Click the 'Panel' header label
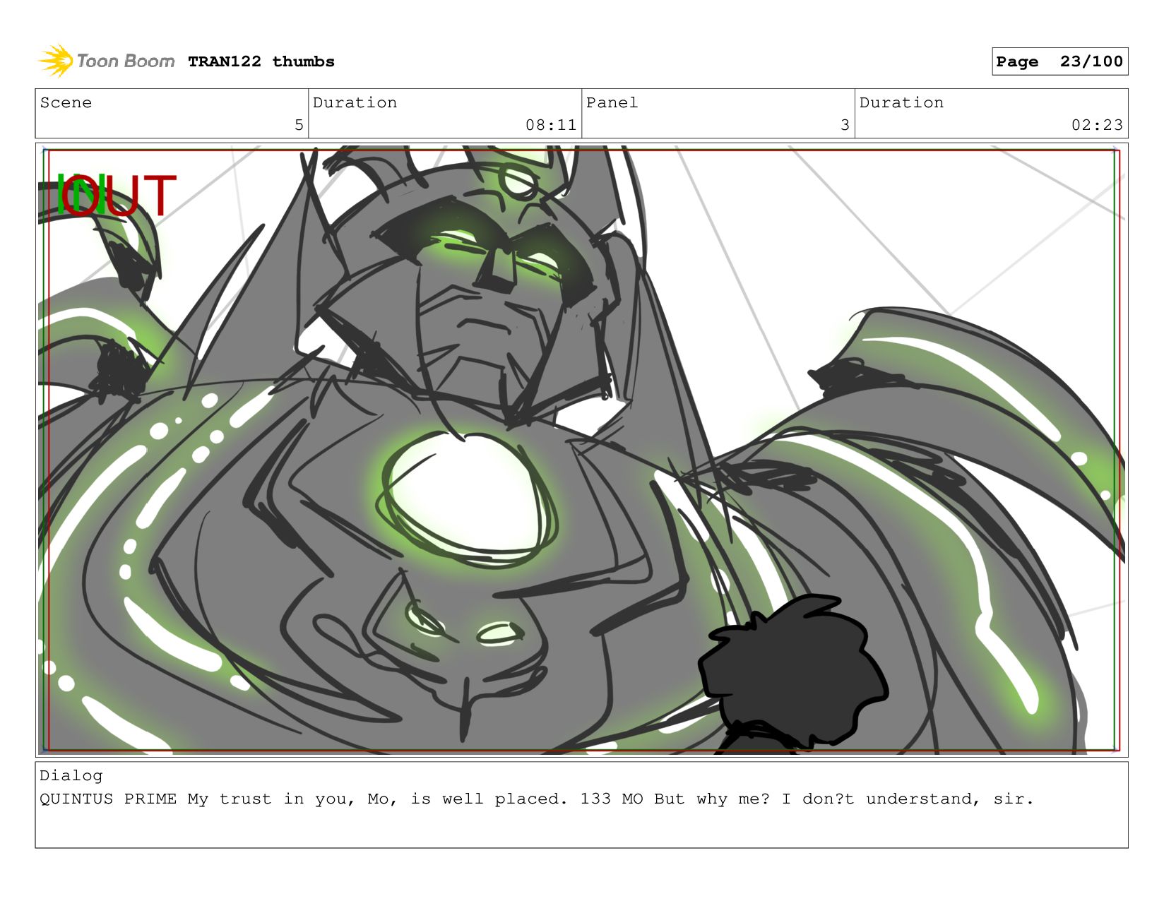Image resolution: width=1164 pixels, height=901 pixels. (612, 102)
